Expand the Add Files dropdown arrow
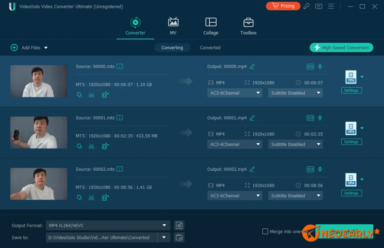This screenshot has height=248, width=384. pos(46,48)
